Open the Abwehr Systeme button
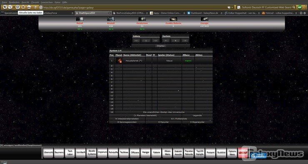 pyautogui.click(x=92, y=153)
